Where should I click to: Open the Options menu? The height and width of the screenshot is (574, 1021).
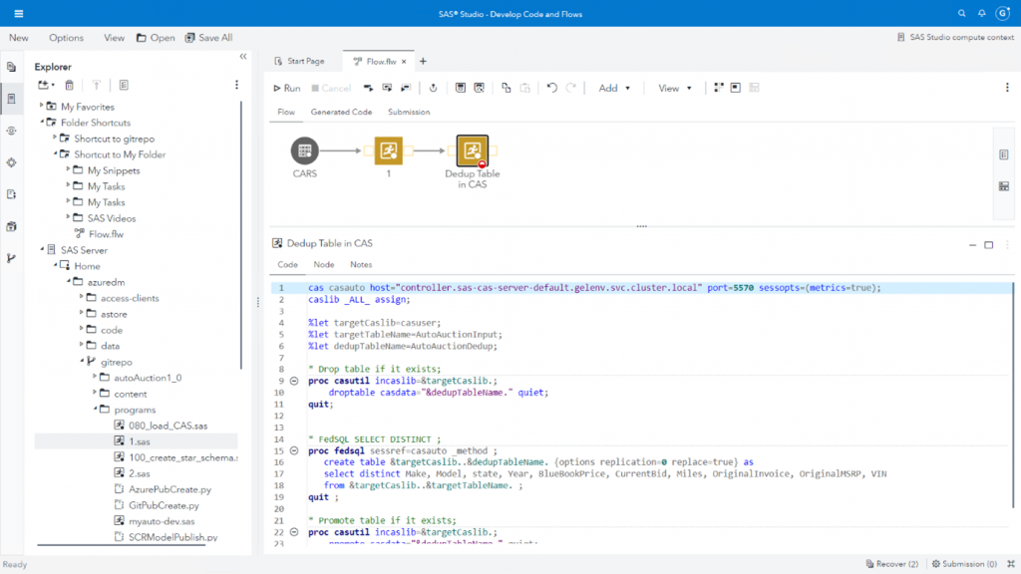click(x=67, y=38)
